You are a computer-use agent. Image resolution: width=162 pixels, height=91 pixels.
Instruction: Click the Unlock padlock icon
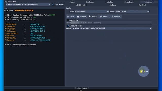pyautogui.click(x=90, y=16)
